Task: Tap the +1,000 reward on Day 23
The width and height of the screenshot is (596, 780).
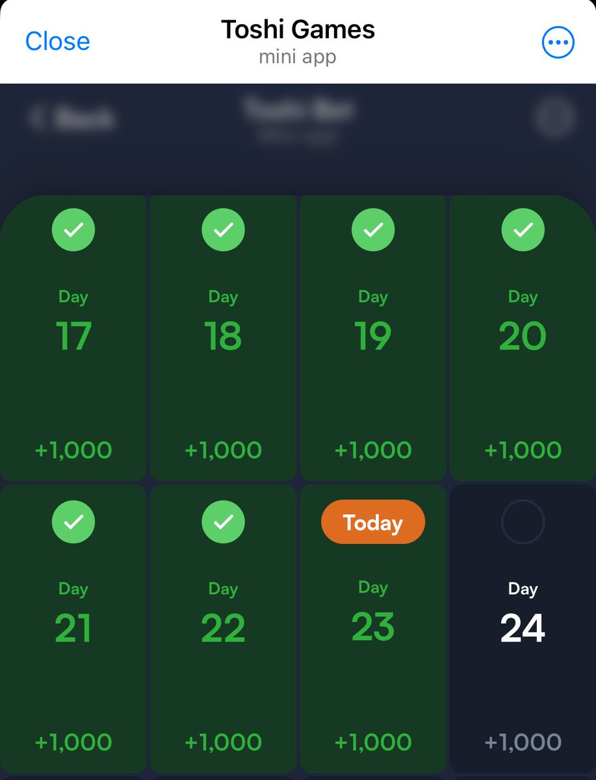Action: coord(373,742)
